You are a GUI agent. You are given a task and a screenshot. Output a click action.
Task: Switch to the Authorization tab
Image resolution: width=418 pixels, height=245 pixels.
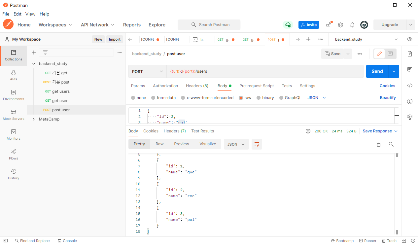165,86
